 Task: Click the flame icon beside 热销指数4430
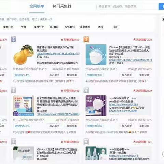pyautogui.click(x=134, y=40)
